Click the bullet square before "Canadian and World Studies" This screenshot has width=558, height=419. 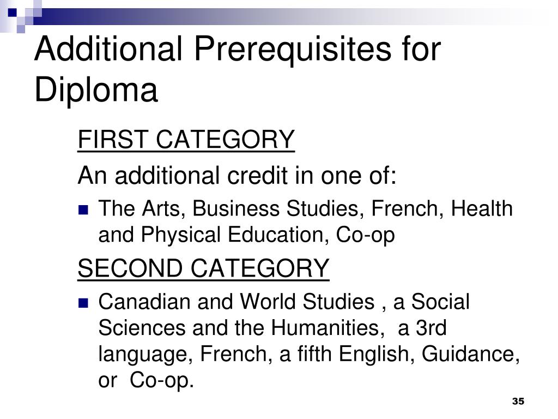click(x=83, y=303)
